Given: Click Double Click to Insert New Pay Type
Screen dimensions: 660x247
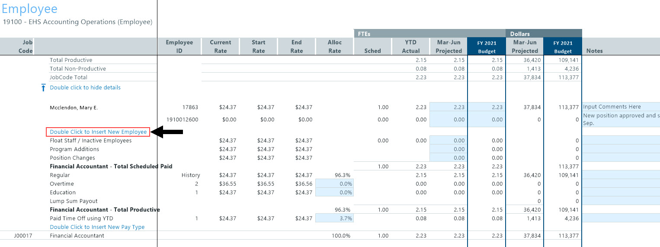Looking at the screenshot, I should point(97,227).
